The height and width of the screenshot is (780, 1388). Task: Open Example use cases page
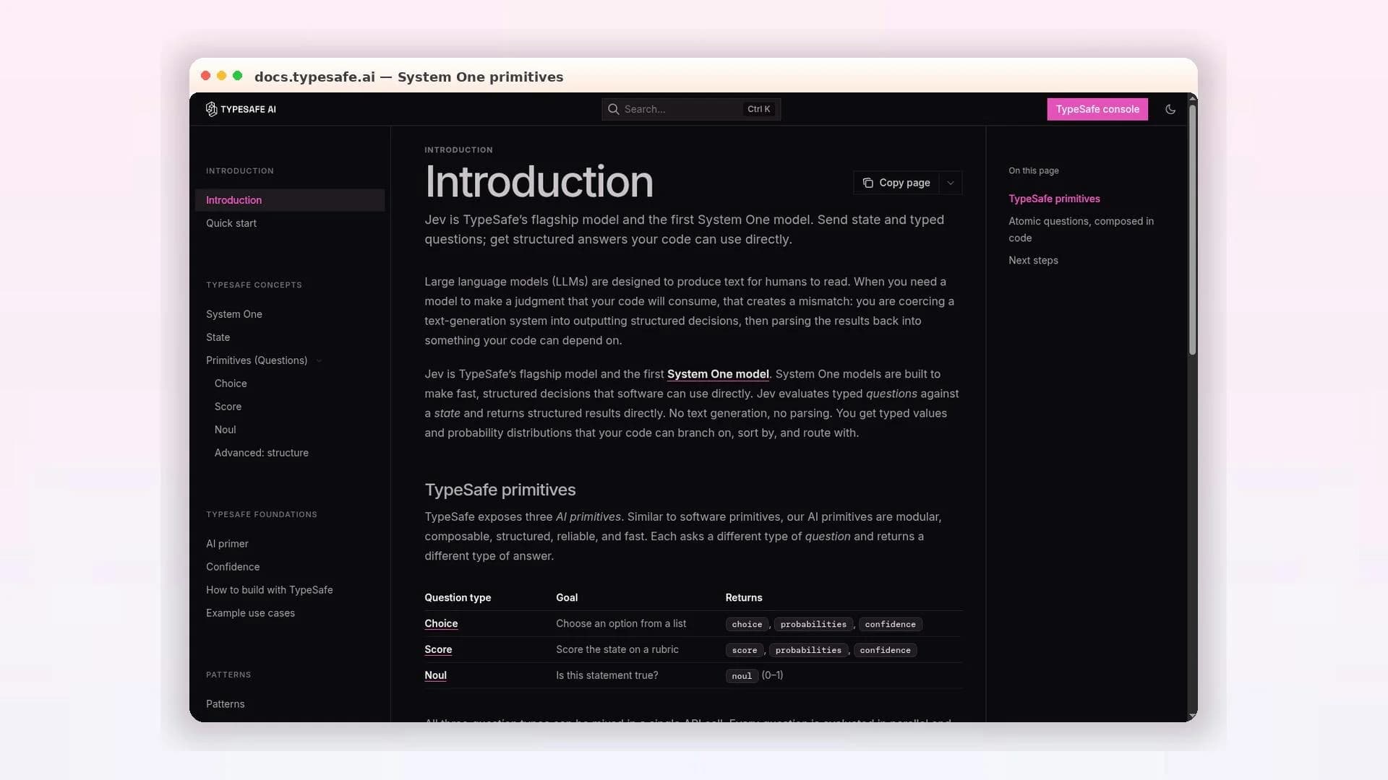pyautogui.click(x=250, y=613)
